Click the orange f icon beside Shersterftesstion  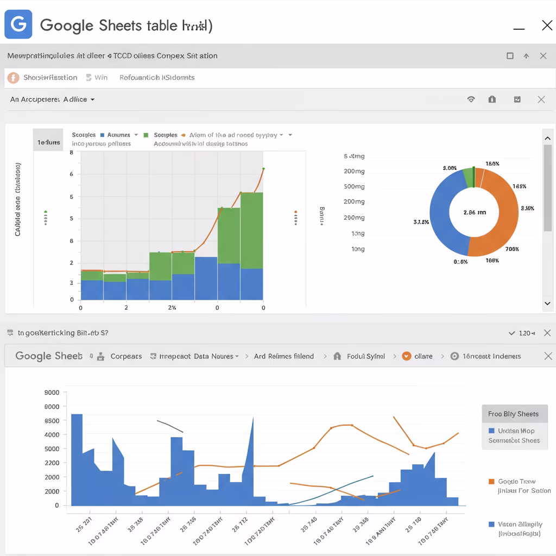point(14,78)
